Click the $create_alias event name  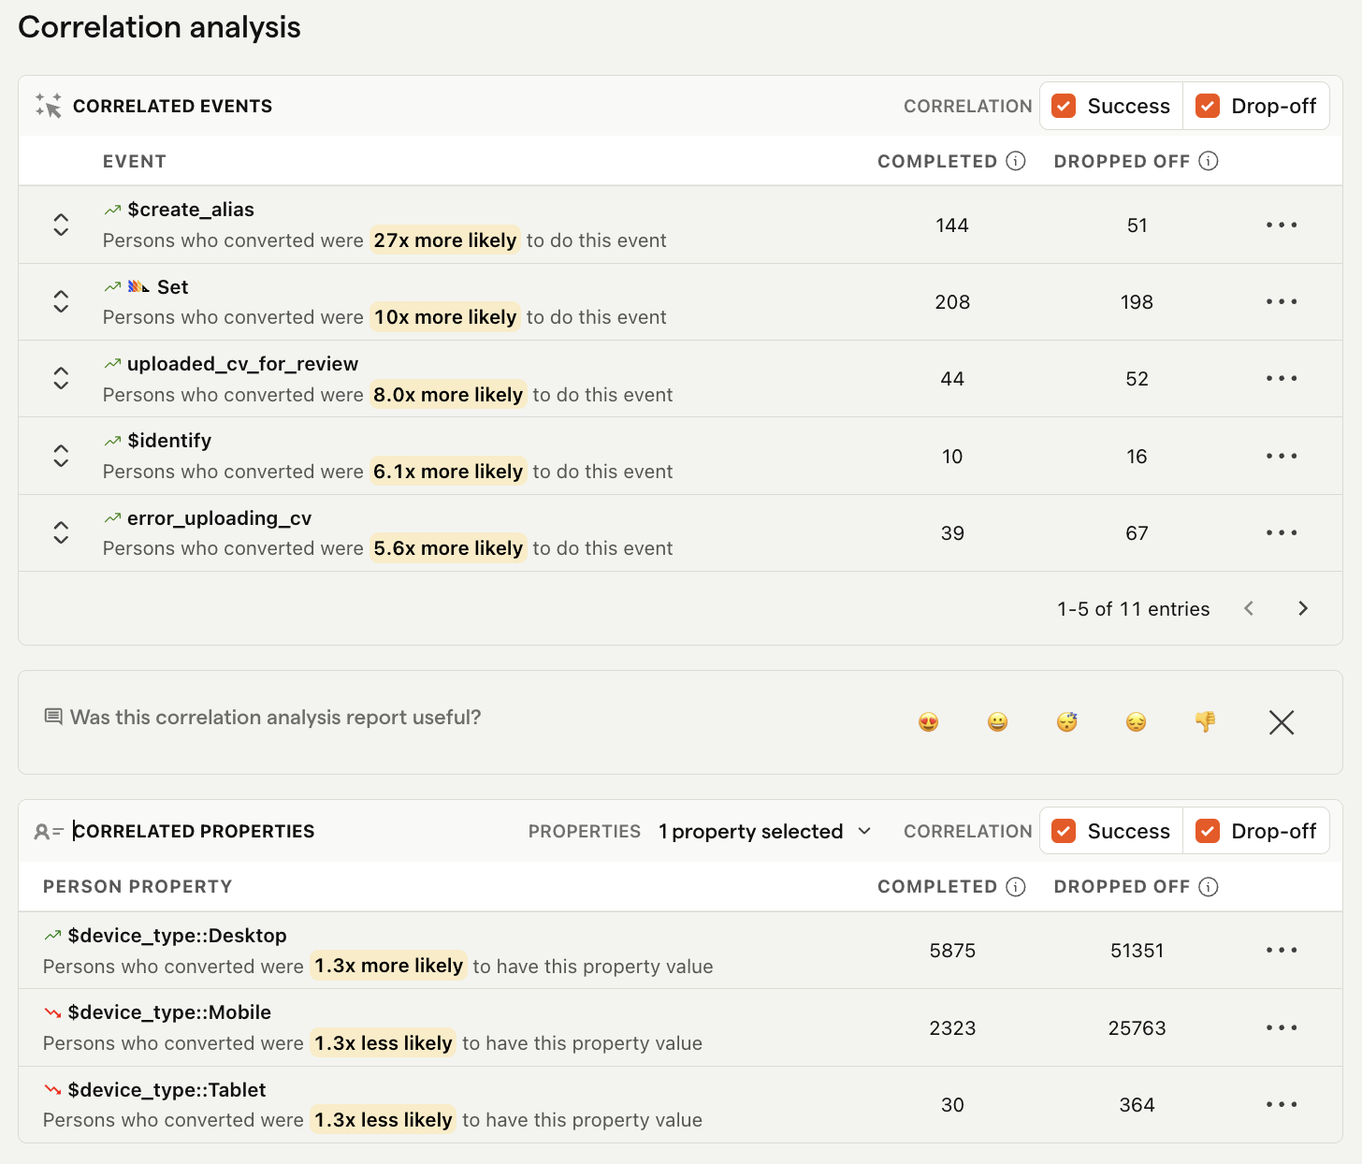(x=191, y=210)
